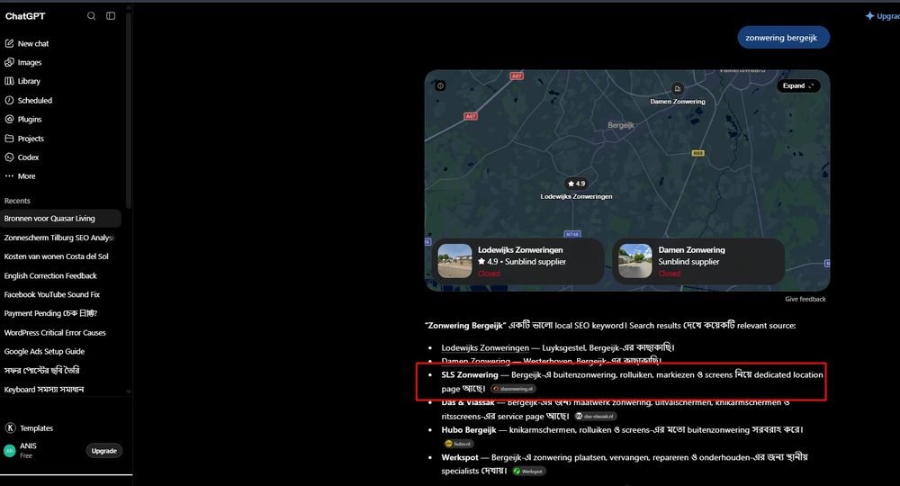Click the Templates K icon
The width and height of the screenshot is (900, 486).
point(10,428)
